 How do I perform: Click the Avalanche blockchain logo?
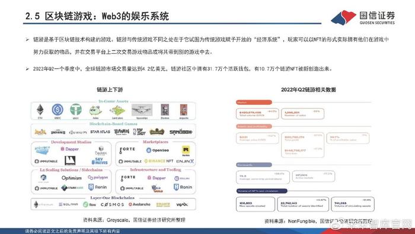pos(139,204)
